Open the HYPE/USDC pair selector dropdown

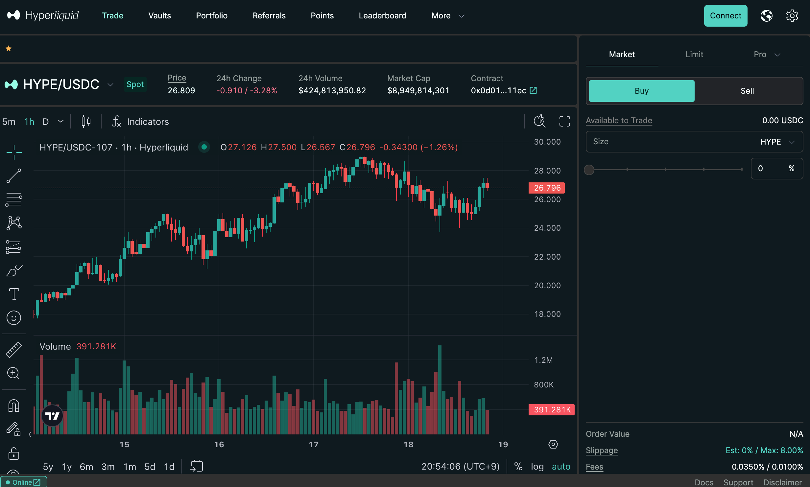[x=110, y=84]
